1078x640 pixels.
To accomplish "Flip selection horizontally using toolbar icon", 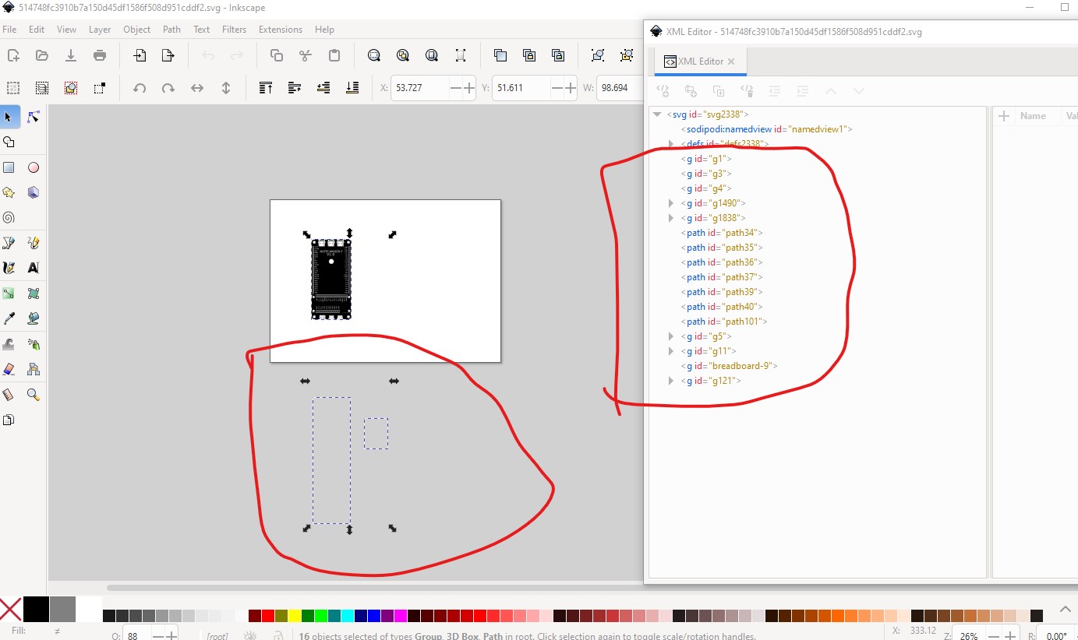I will tap(197, 88).
